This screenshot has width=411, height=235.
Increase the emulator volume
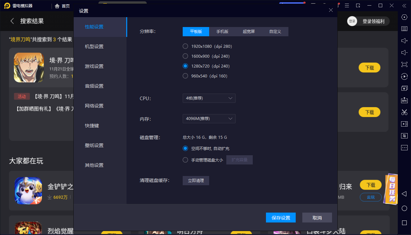(x=404, y=41)
